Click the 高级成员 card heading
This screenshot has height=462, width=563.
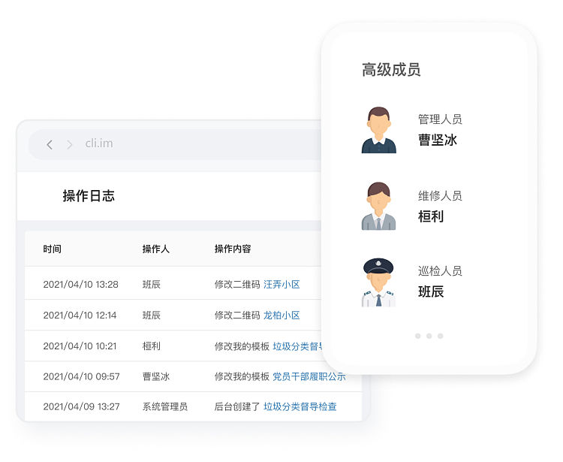click(391, 70)
